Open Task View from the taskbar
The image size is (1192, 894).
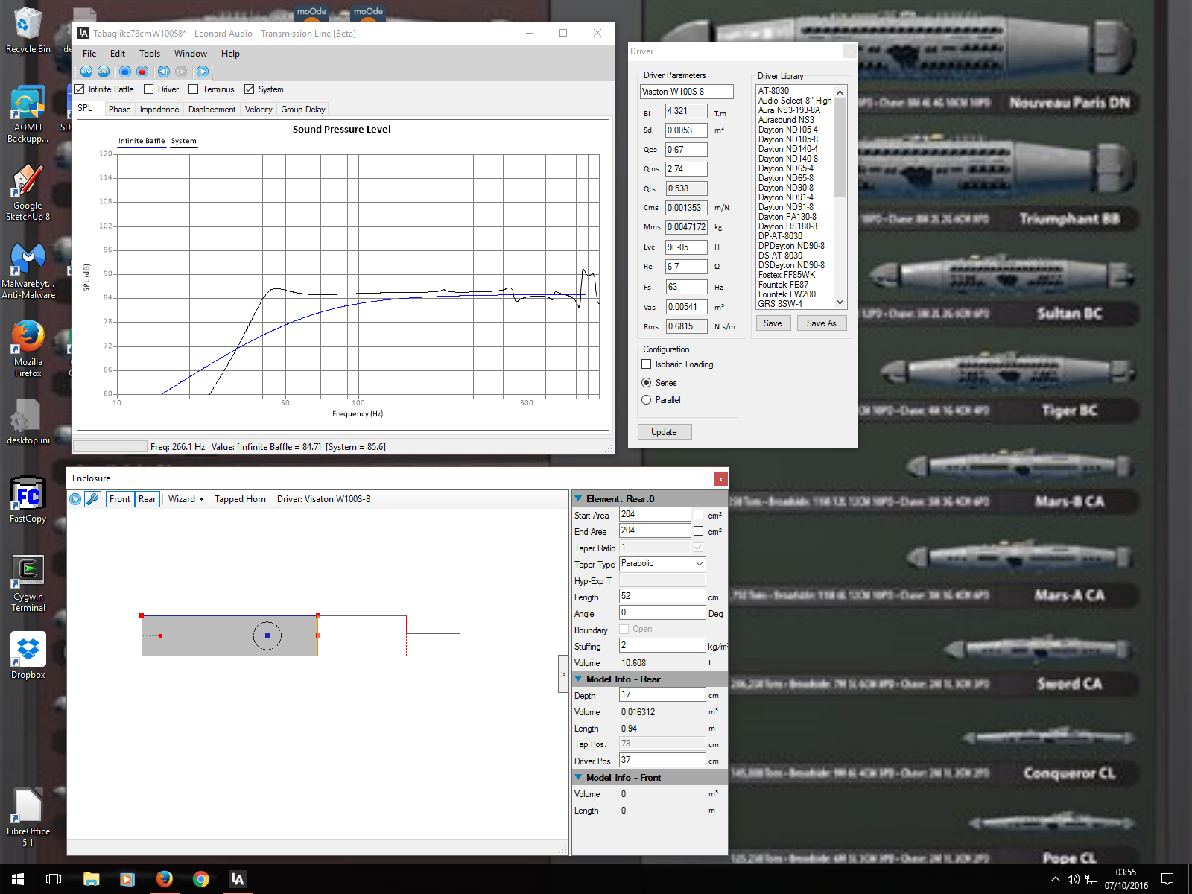54,879
